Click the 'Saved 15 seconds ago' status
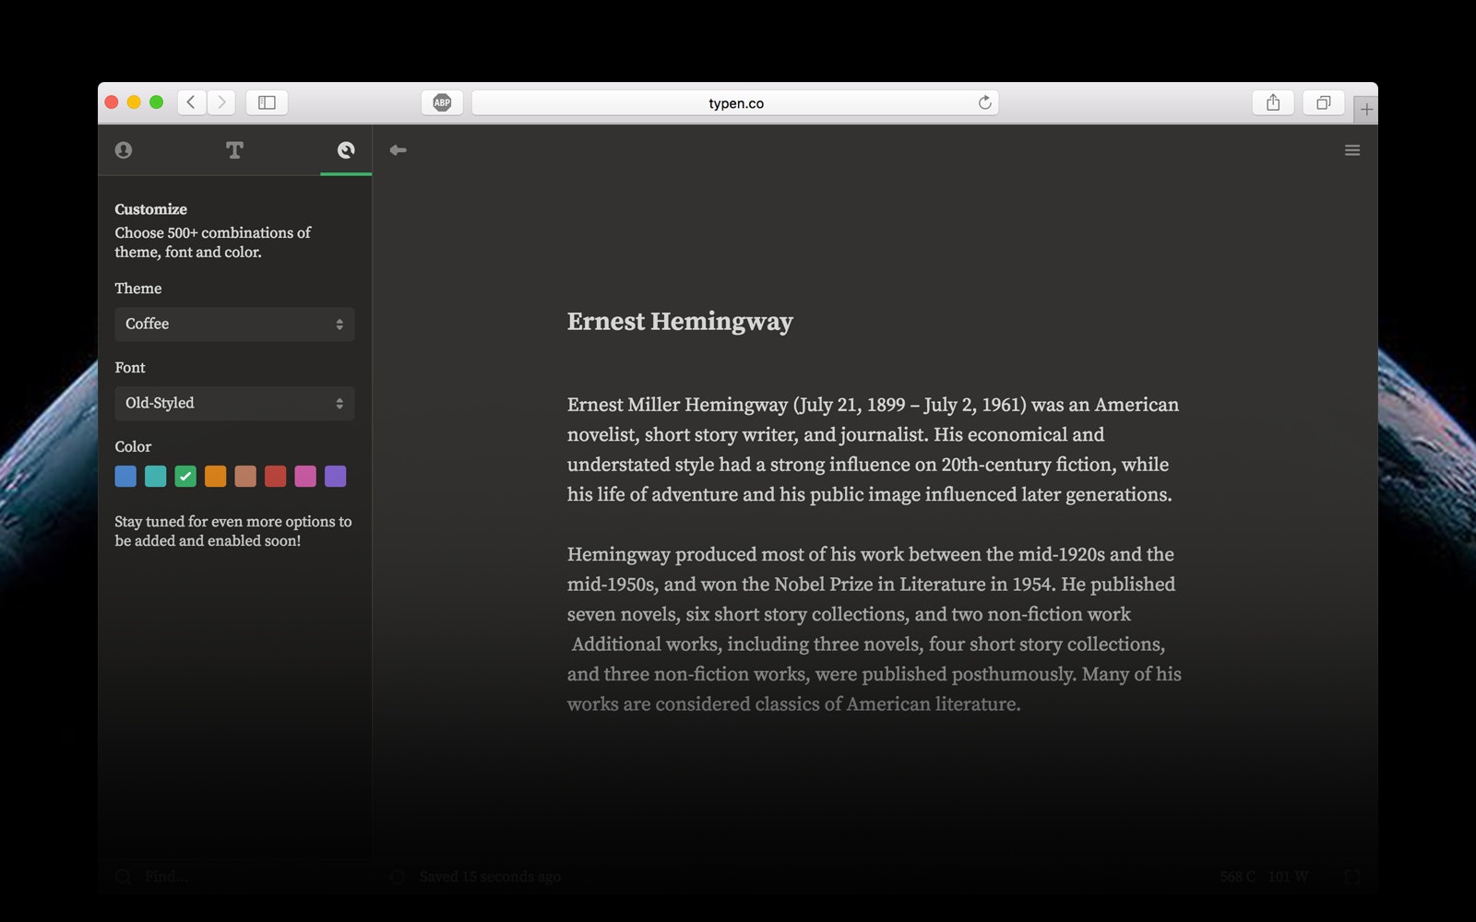Viewport: 1476px width, 922px height. point(490,877)
